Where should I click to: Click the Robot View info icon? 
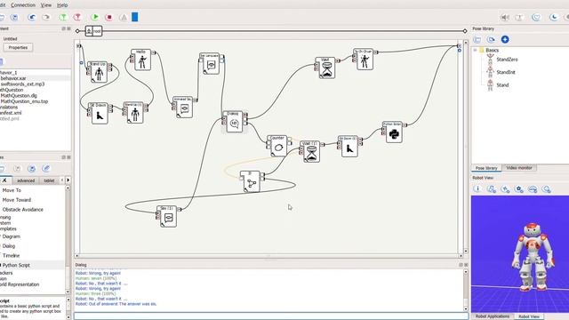(477, 188)
